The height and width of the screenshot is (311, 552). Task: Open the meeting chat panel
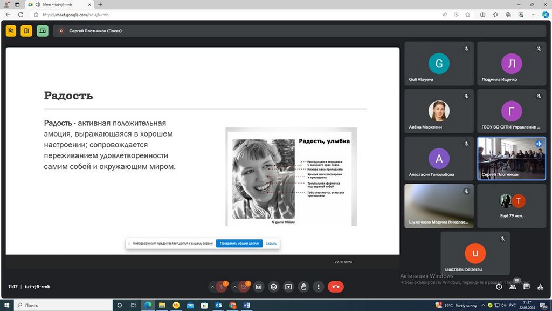[526, 287]
